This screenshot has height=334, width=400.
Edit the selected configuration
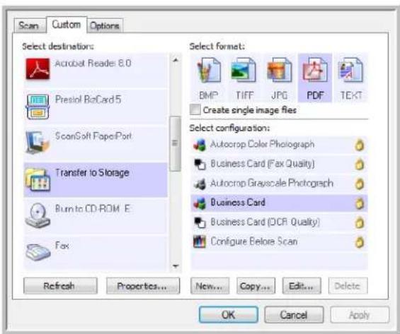(302, 286)
